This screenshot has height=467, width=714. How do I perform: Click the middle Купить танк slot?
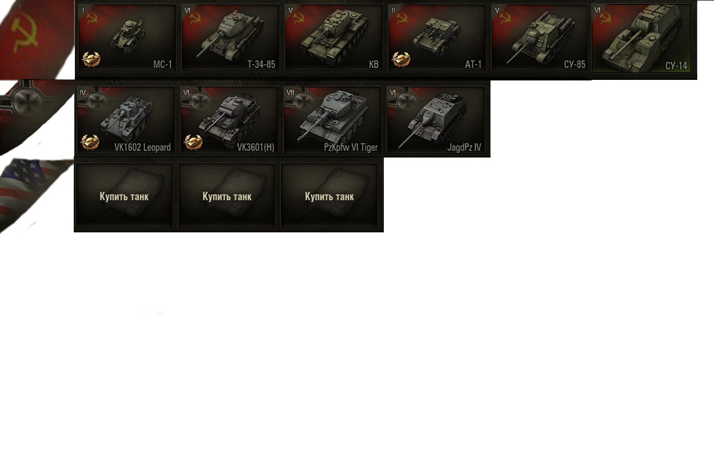point(227,196)
